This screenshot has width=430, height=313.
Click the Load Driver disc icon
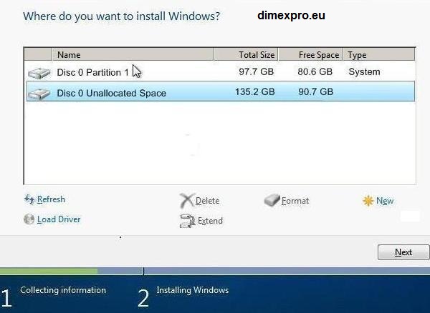point(29,219)
